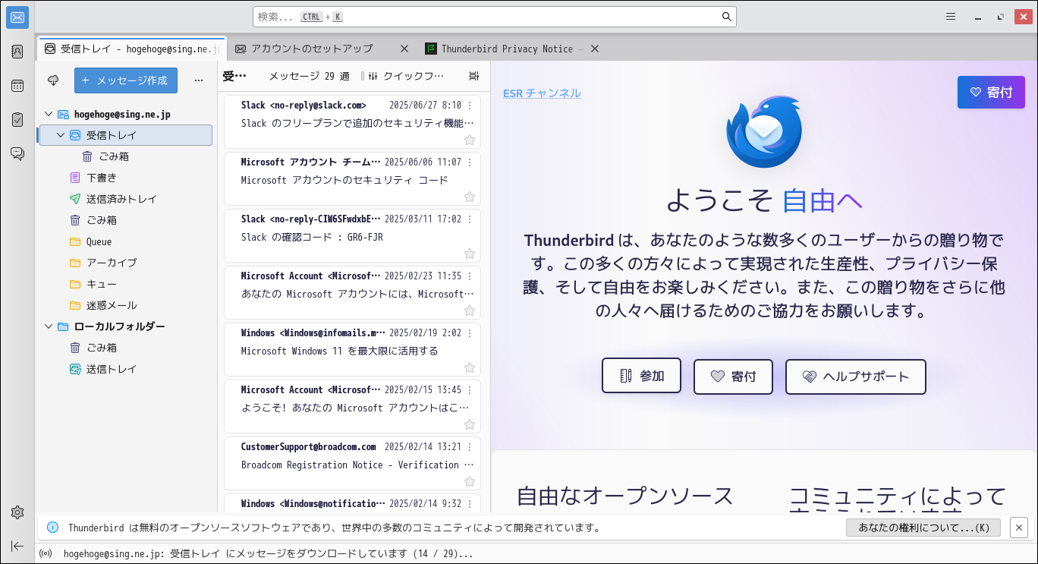This screenshot has height=564, width=1038.
Task: Click the blue 寄付 button with heart
Action: (991, 93)
